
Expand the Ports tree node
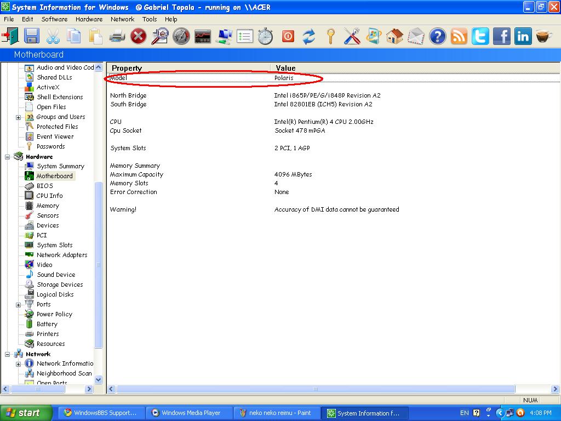tap(18, 305)
